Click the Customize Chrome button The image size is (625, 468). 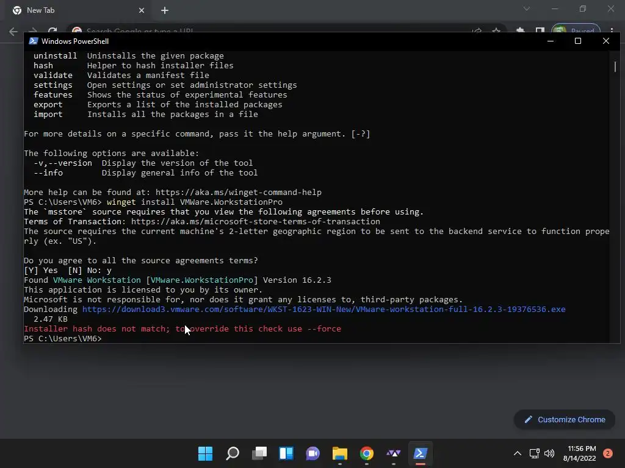(565, 419)
